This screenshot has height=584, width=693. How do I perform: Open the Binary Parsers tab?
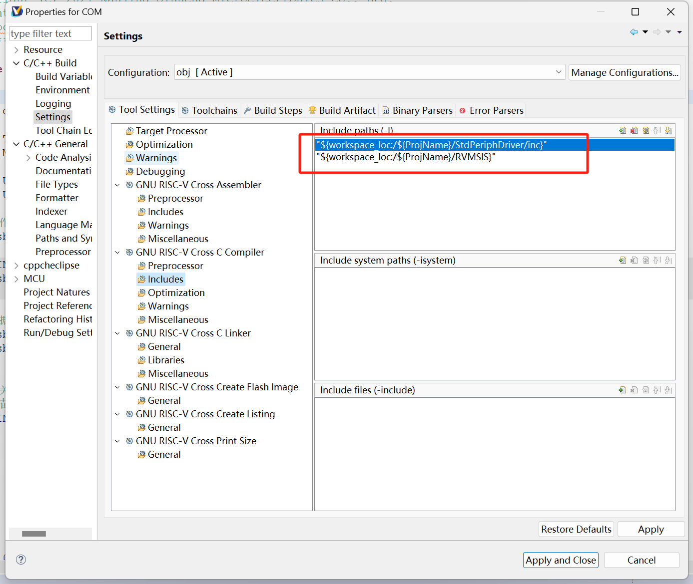(x=418, y=110)
